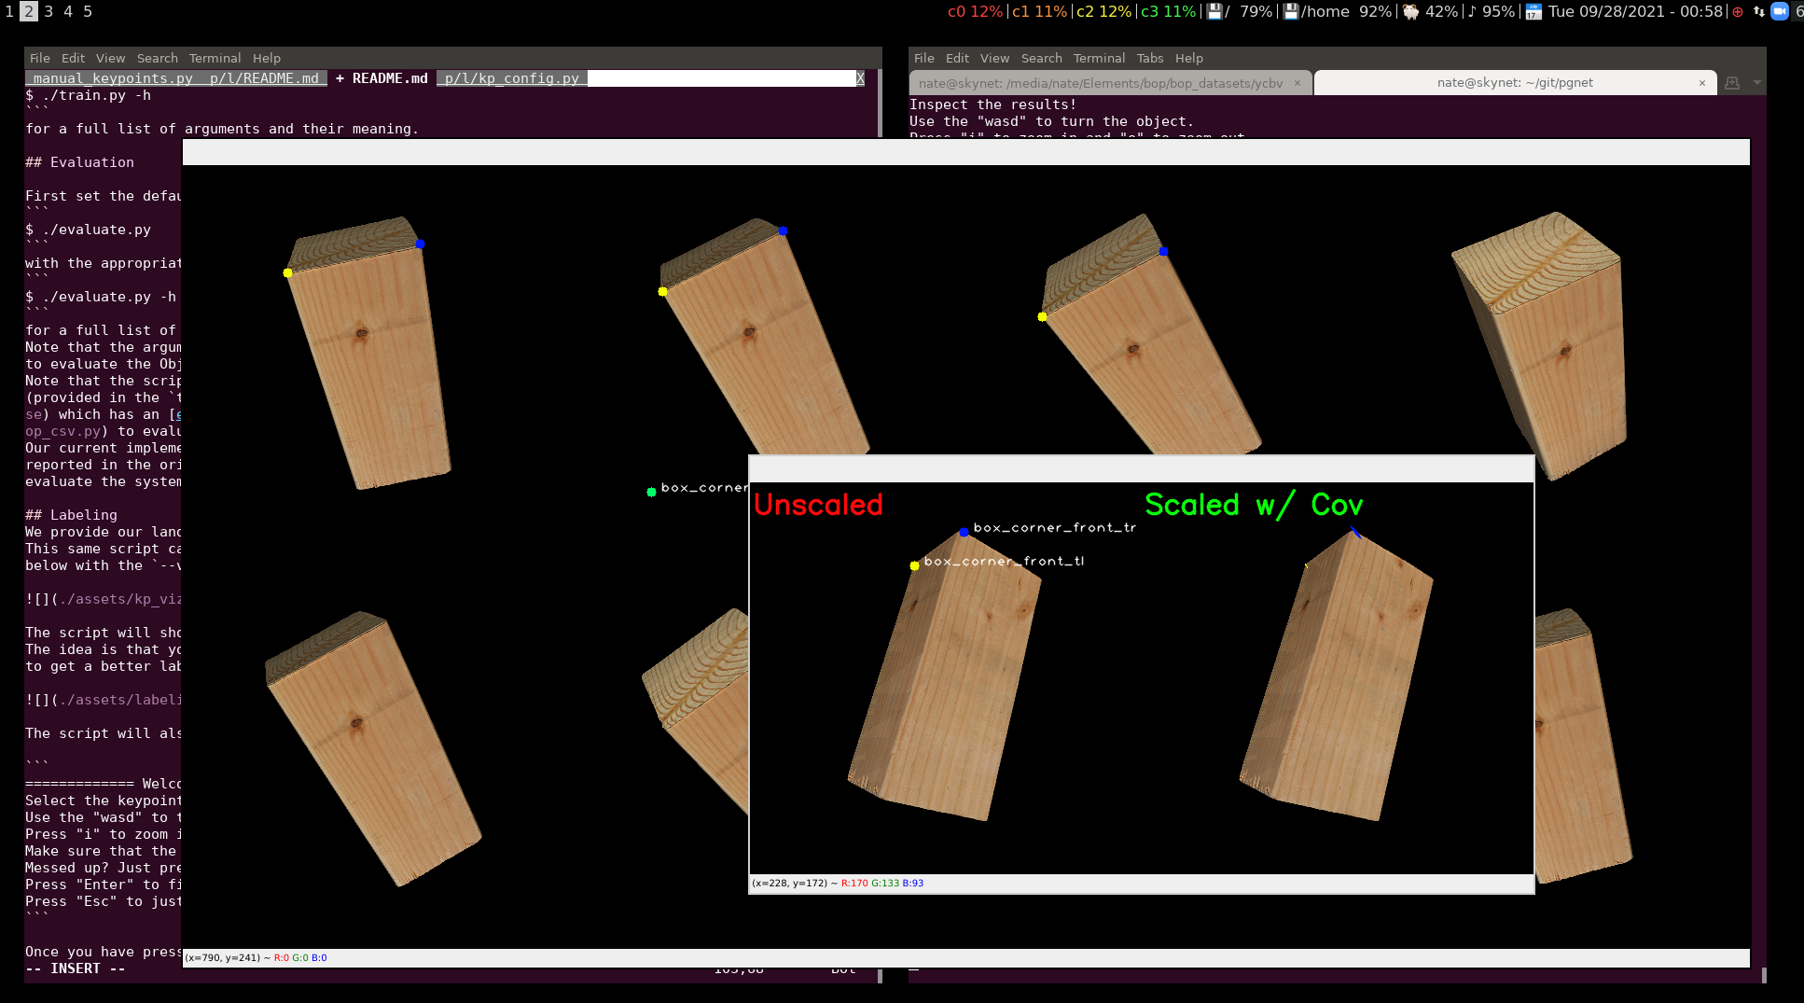Click the green box_corner keypoint dot
Screen dimensions: 1804x1003
[x=652, y=492]
